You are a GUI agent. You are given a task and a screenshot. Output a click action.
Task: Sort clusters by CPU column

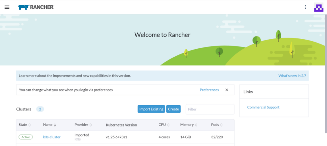point(164,125)
